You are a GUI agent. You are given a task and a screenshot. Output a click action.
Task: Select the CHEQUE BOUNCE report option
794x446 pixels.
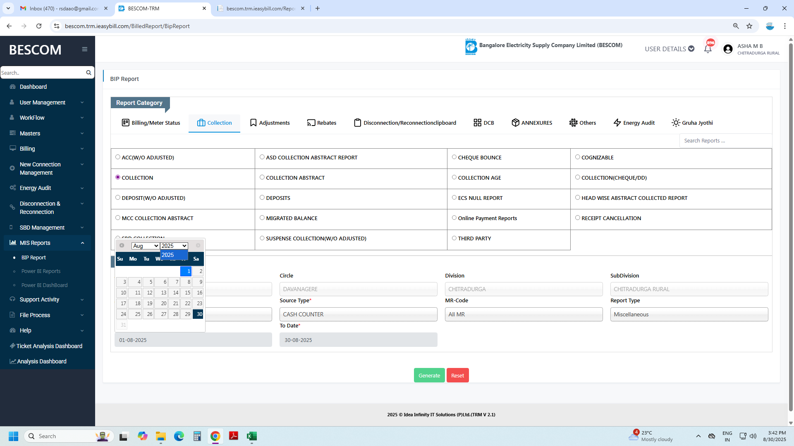point(454,157)
